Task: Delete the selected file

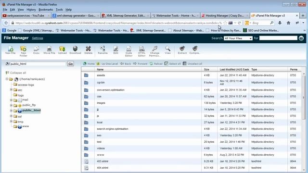Action: pyautogui.click(x=88, y=50)
